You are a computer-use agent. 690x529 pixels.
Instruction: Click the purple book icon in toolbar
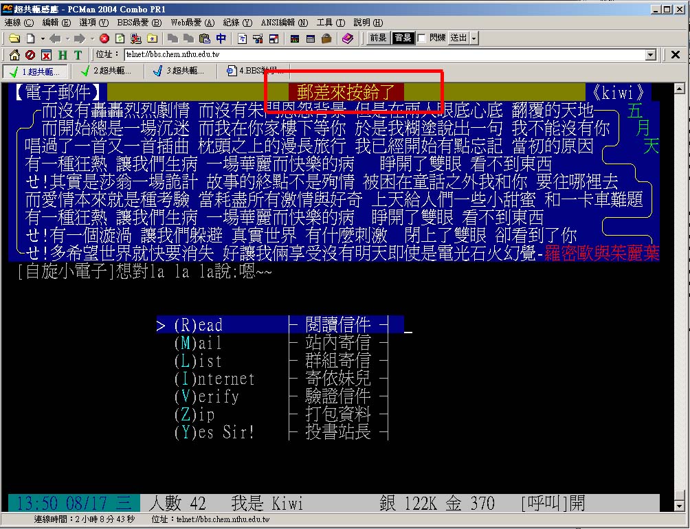[347, 38]
